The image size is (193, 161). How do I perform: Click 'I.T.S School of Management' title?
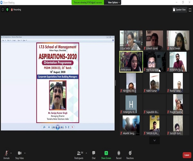pos(58,47)
